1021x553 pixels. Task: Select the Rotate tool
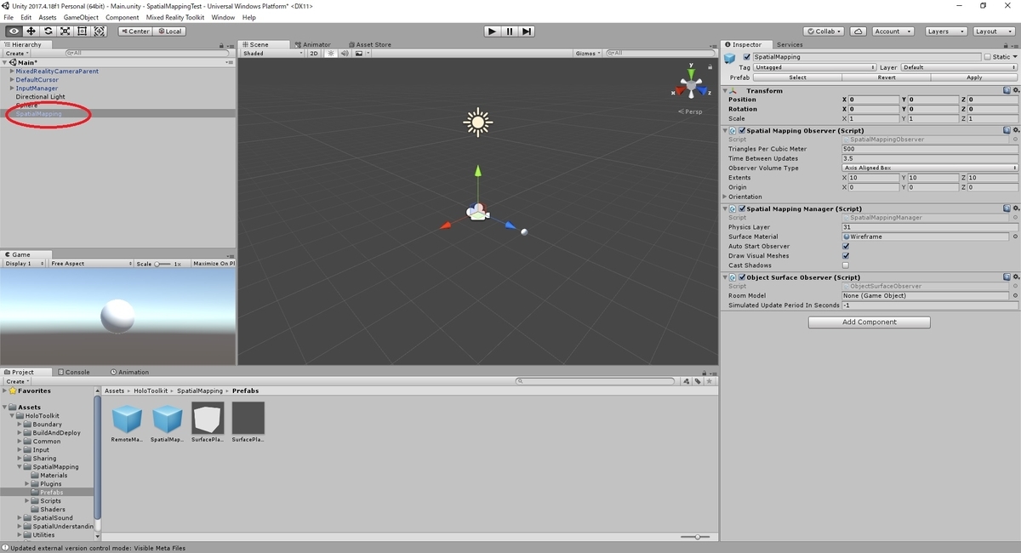click(48, 31)
